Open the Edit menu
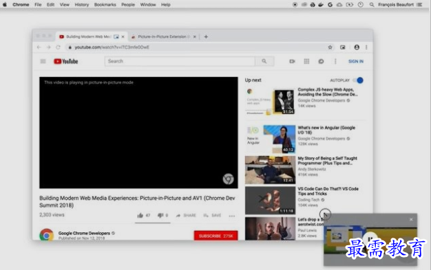Image resolution: width=431 pixels, height=270 pixels. coord(50,5)
